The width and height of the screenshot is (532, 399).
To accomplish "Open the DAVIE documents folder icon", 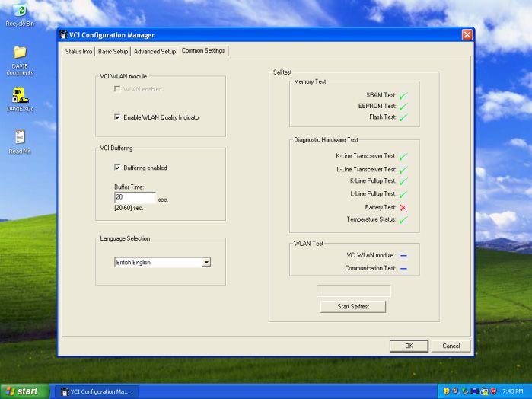I will point(20,53).
